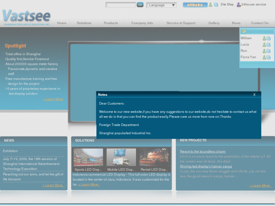Click the 'Spotlight' heading
The width and height of the screenshot is (275, 206).
point(16,46)
